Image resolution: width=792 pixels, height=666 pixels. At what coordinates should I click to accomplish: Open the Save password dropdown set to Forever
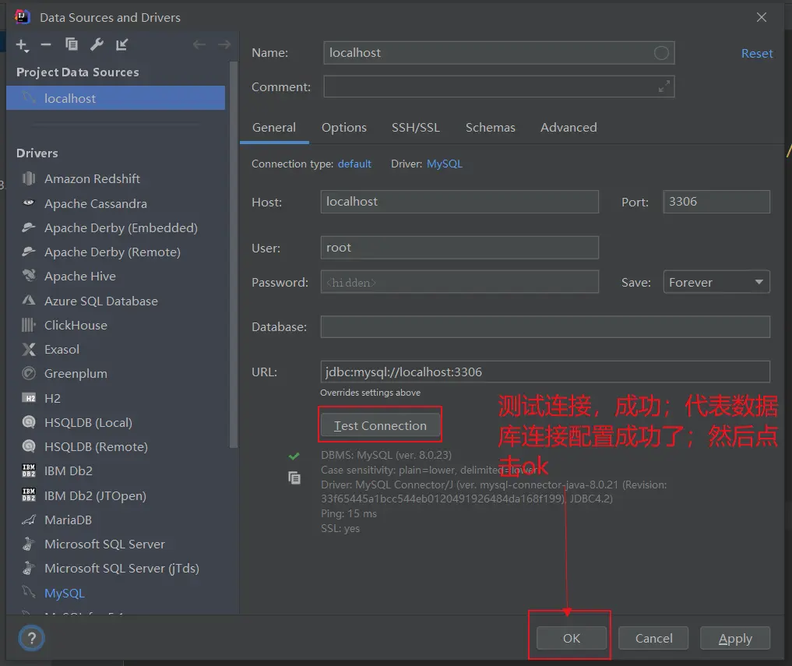coord(716,282)
